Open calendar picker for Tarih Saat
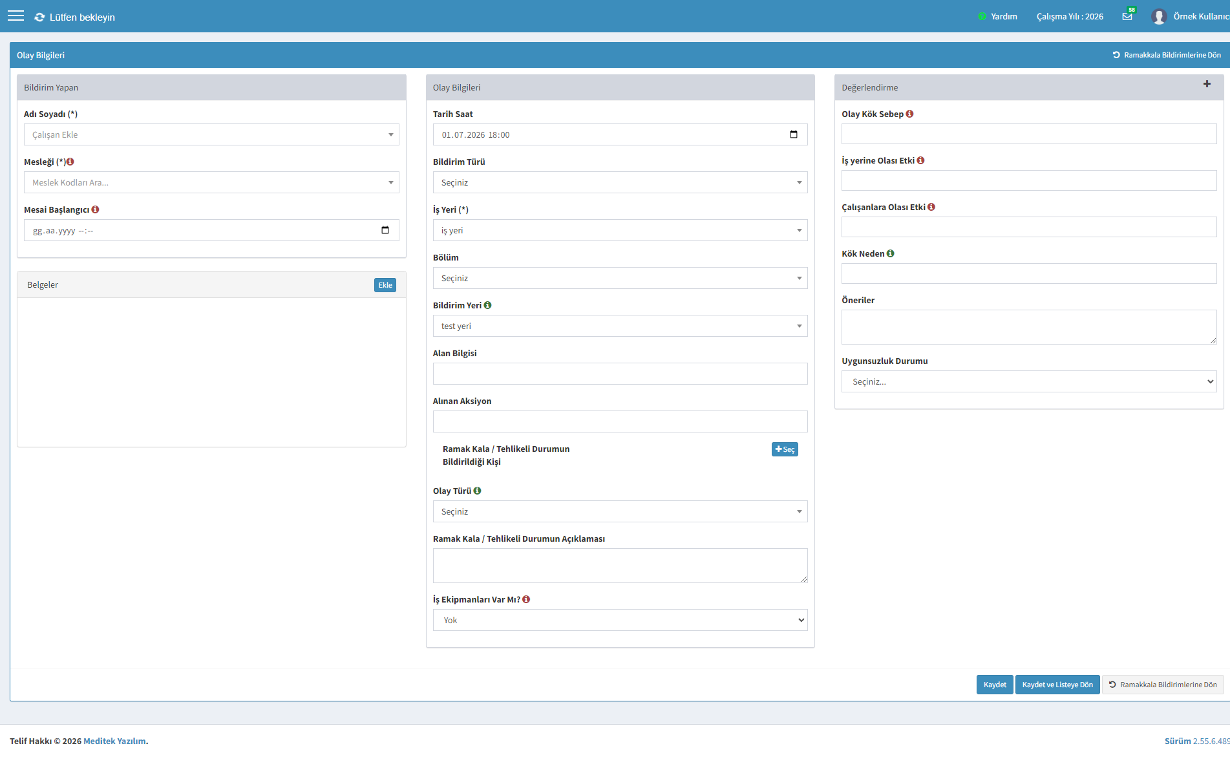 tap(794, 134)
